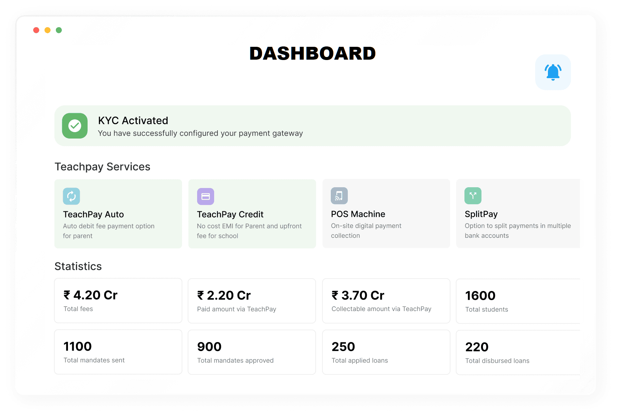
Task: Click the green maximize window dot
Action: tap(59, 30)
